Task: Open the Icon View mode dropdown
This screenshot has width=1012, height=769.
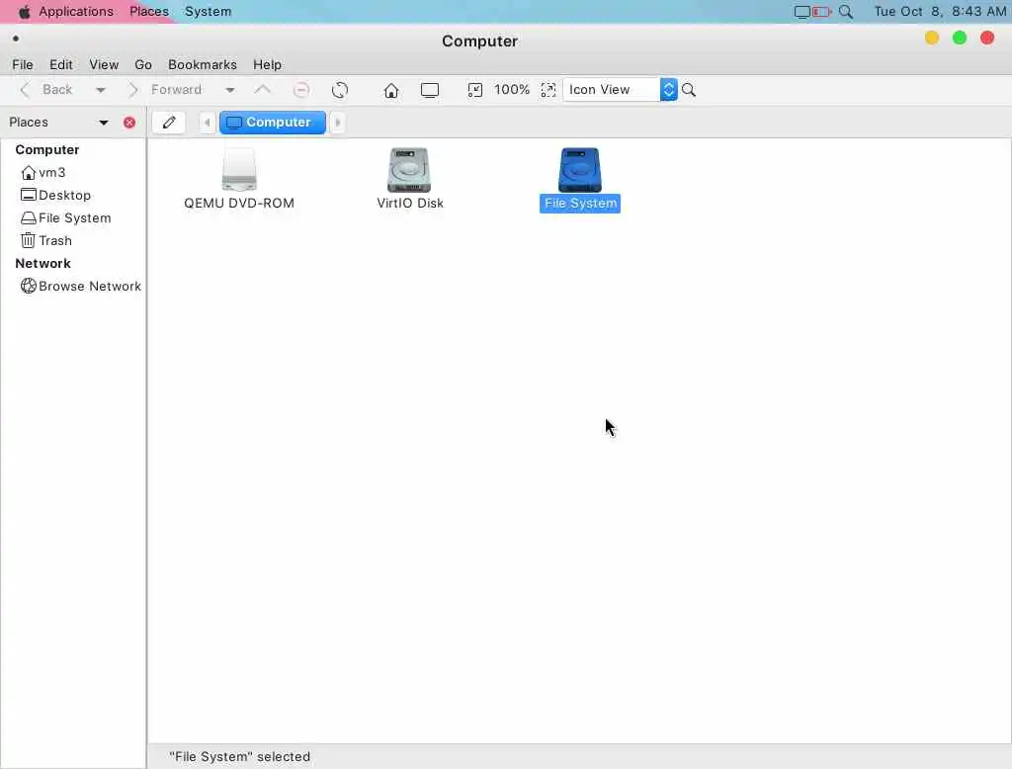Action: [x=620, y=90]
